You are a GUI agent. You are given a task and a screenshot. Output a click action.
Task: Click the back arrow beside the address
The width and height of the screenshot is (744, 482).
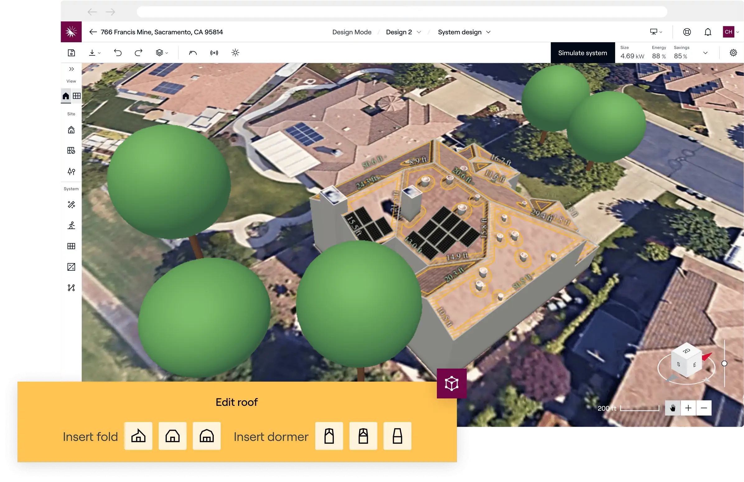click(92, 32)
